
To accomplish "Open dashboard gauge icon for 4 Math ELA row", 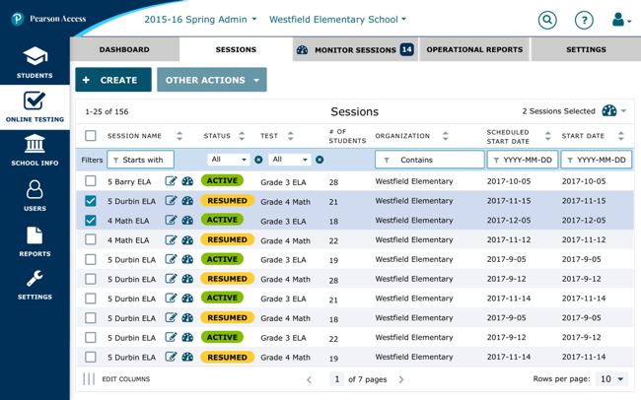I will pos(187,220).
